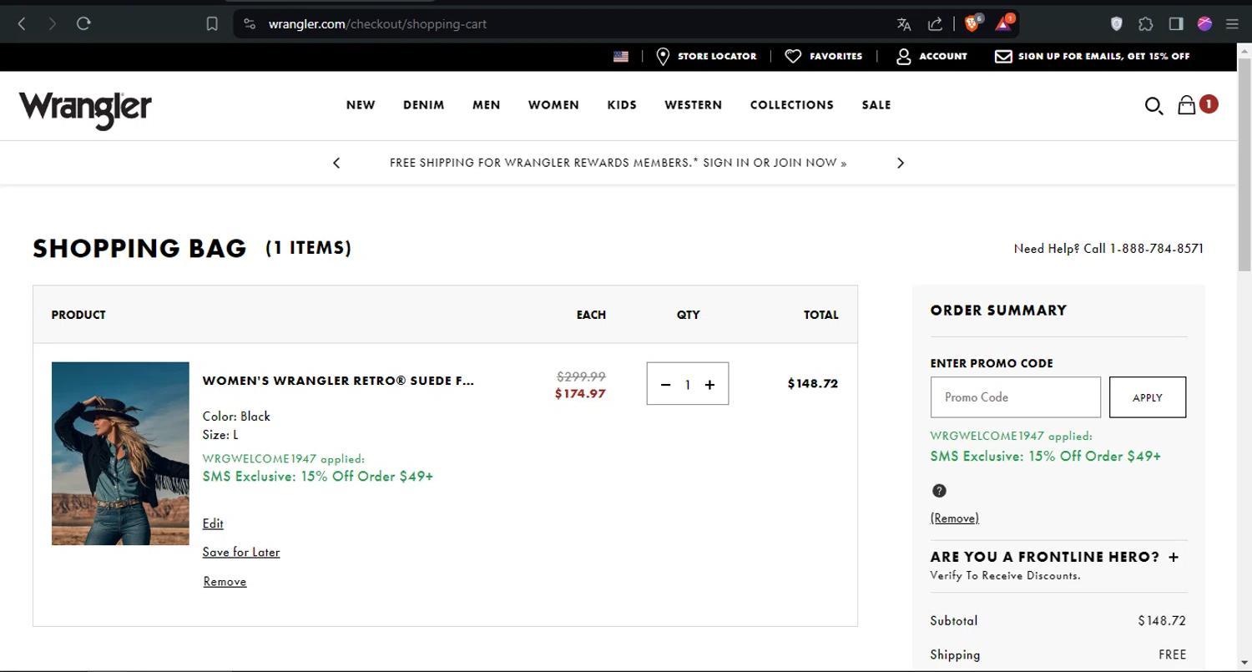Open the Collections menu
This screenshot has width=1252, height=672.
[792, 104]
